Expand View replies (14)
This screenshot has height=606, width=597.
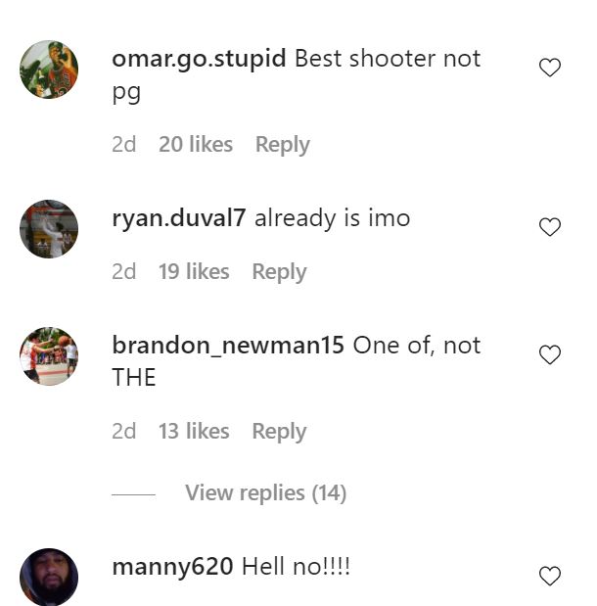coord(265,492)
